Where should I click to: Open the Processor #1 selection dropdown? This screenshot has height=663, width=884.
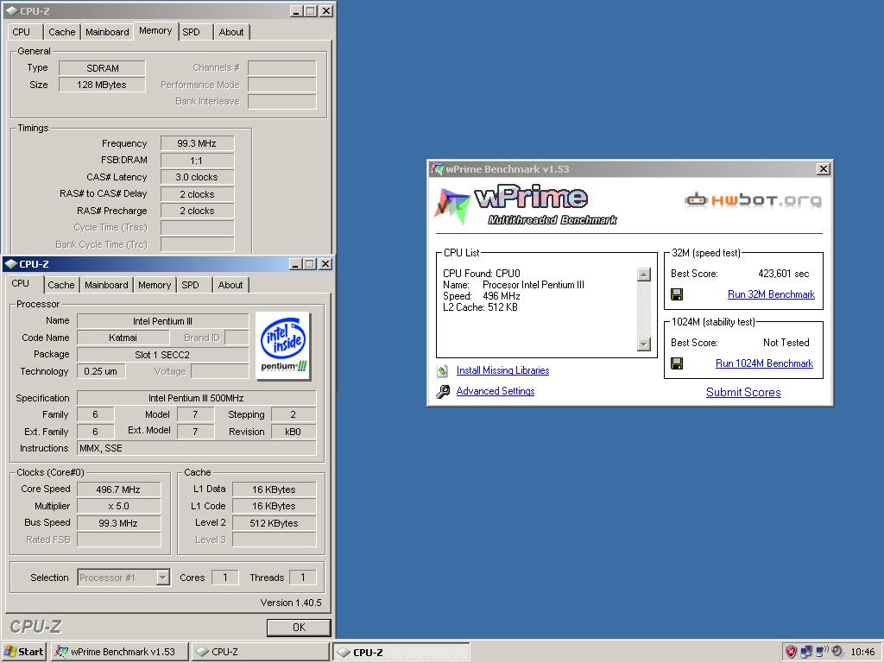(x=162, y=578)
